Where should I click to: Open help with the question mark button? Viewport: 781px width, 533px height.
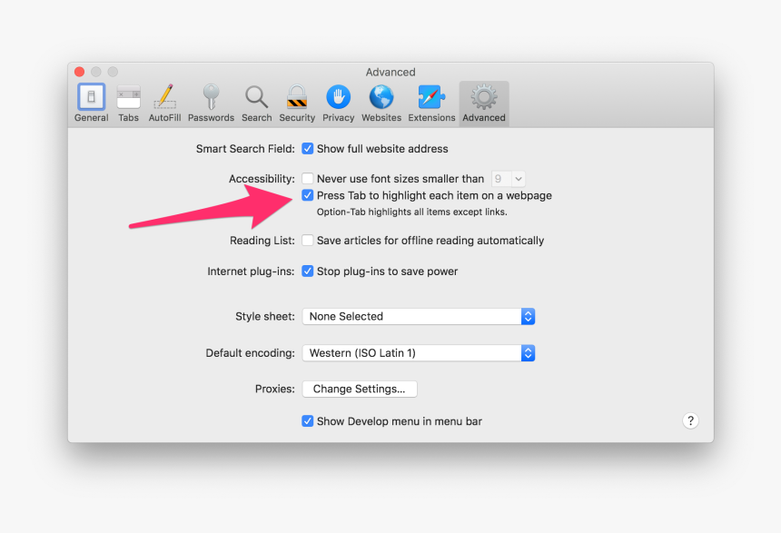click(x=690, y=420)
